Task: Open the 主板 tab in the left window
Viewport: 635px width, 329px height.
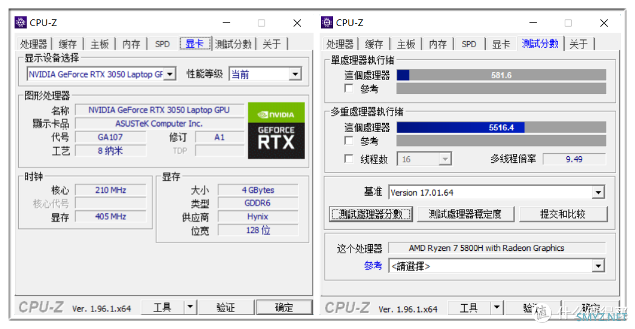Action: [99, 44]
